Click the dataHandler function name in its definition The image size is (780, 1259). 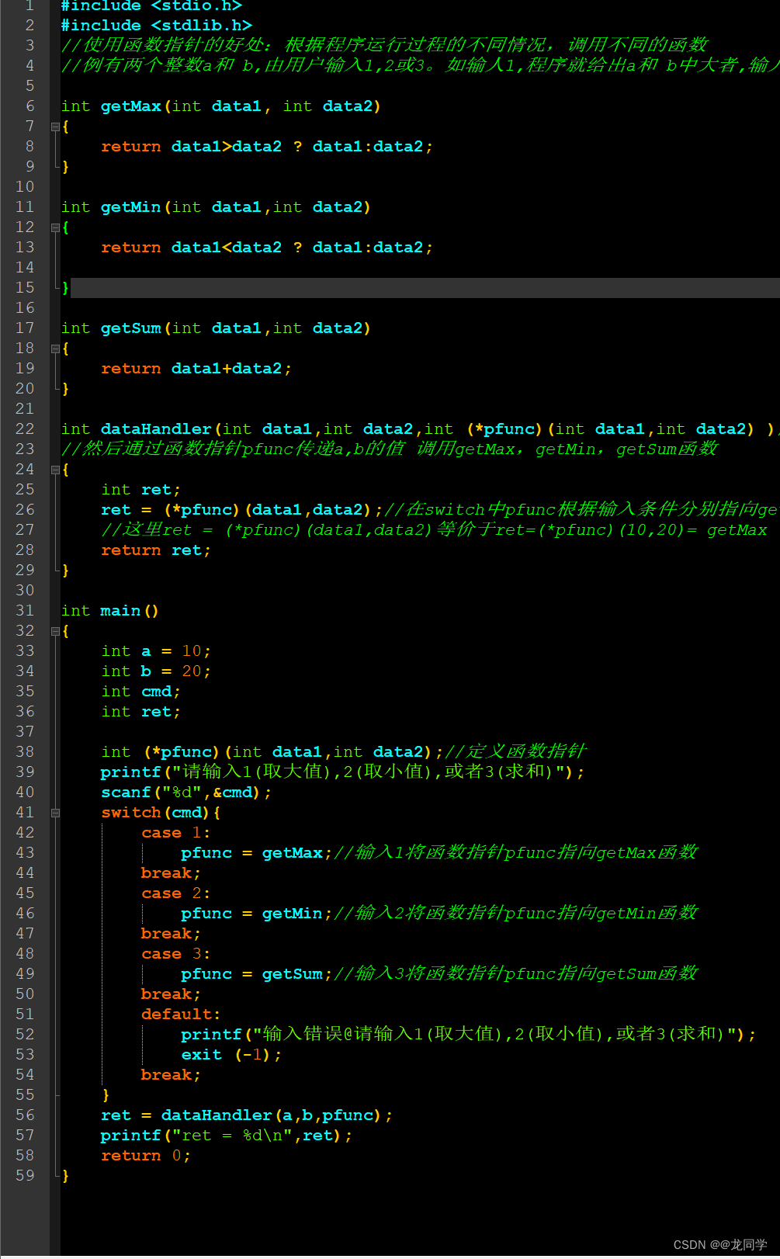156,429
